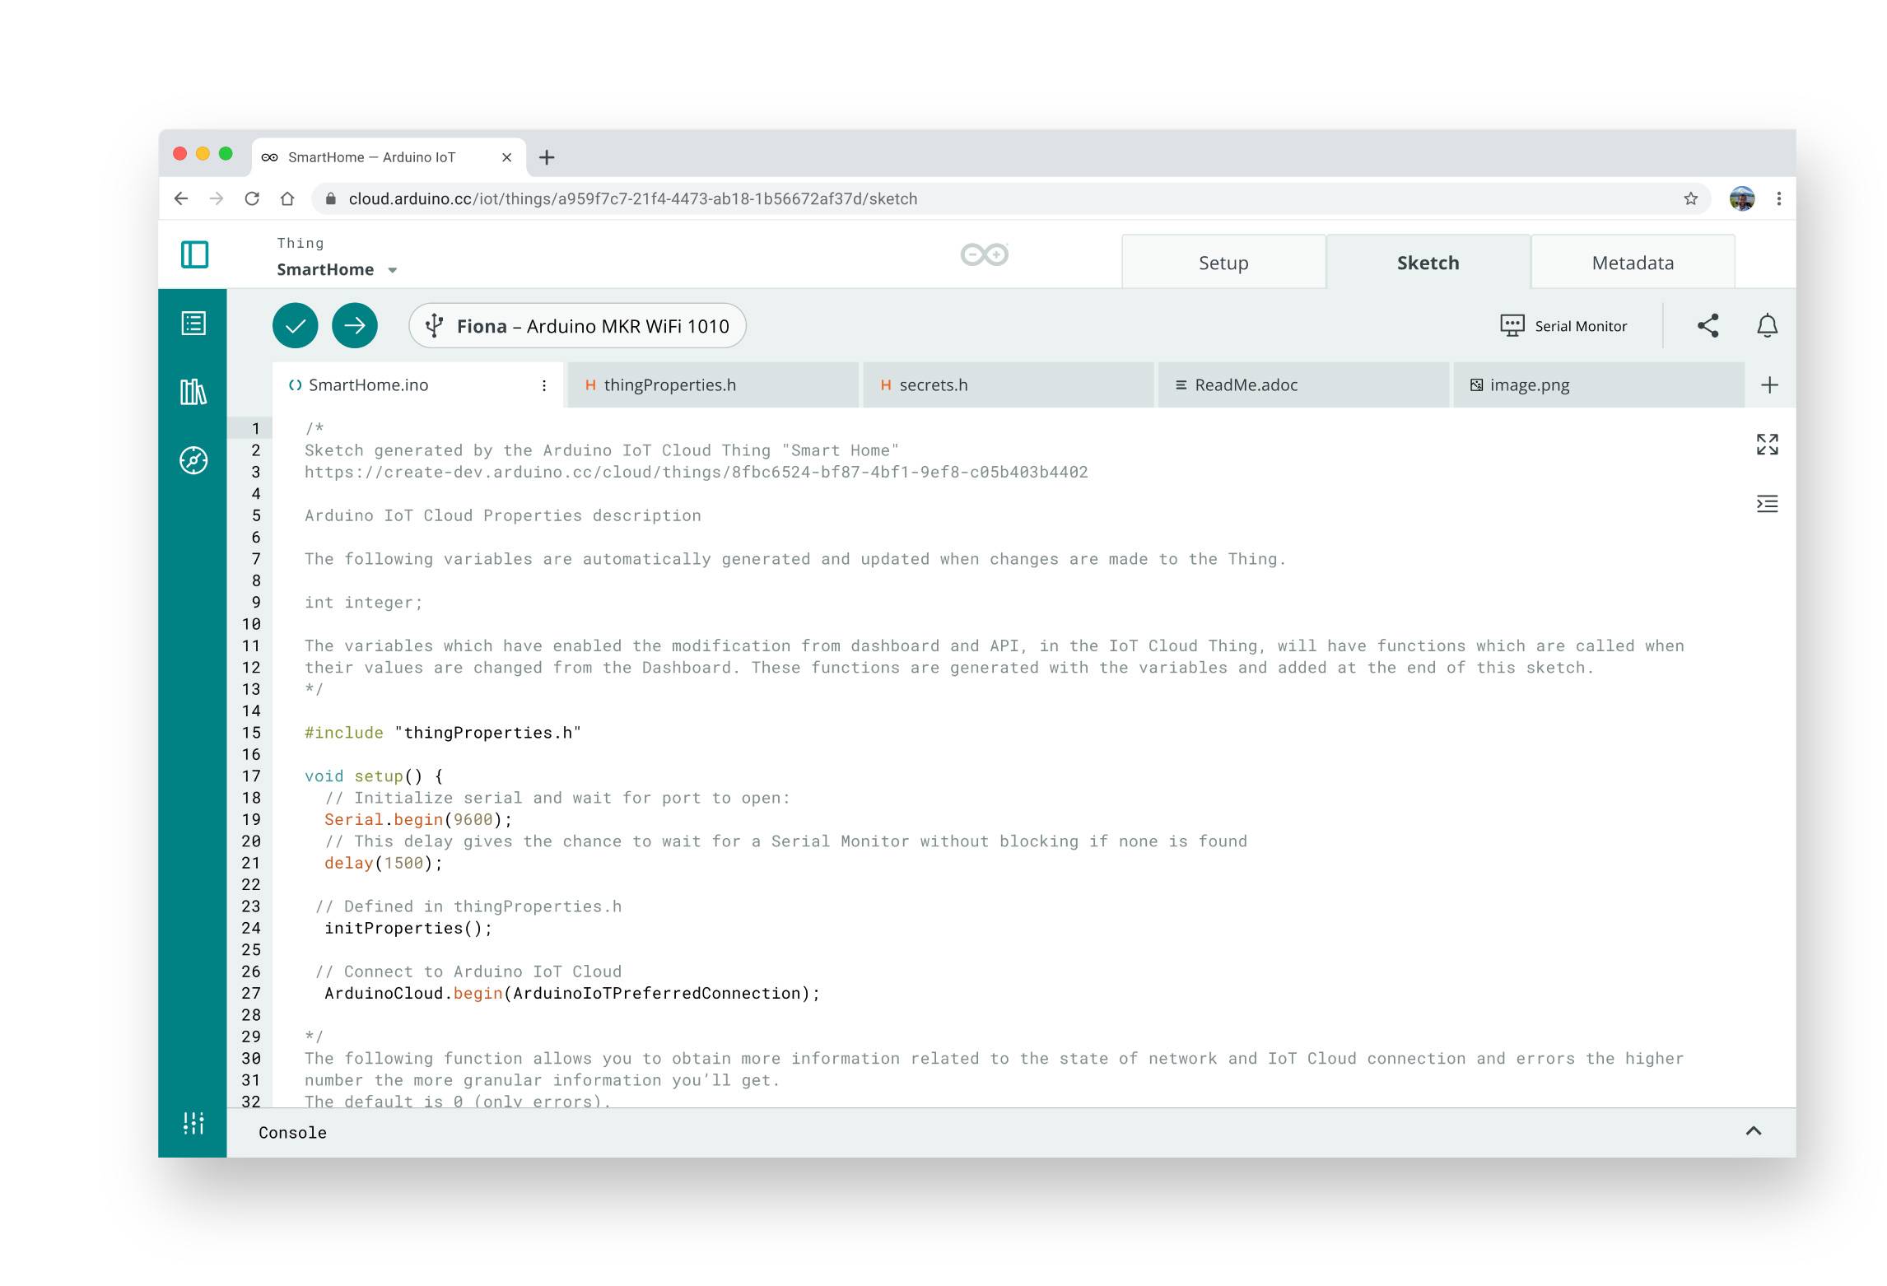Click the browser address bar URL
1887x1286 pixels.
pos(632,198)
